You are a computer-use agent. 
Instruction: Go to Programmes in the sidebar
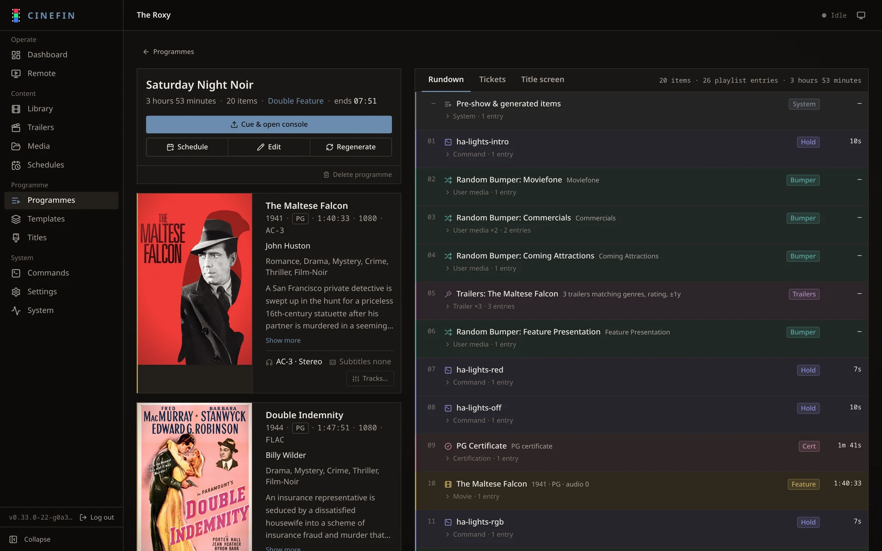coord(61,200)
